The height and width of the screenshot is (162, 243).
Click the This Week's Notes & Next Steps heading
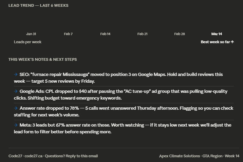click(43, 59)
